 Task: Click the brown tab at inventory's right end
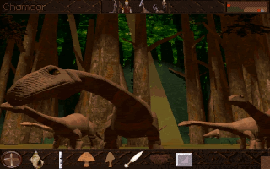pos(265,163)
